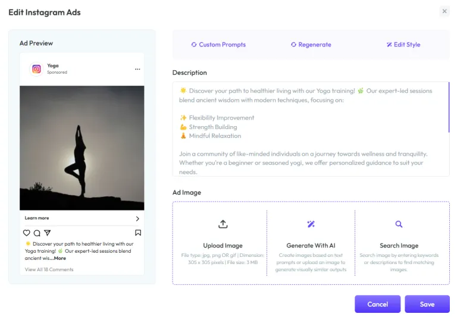Expand caption via the More link
Image resolution: width=457 pixels, height=320 pixels.
pos(60,258)
